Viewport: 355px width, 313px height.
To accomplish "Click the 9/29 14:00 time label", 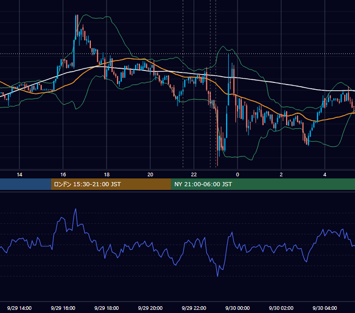I will tap(19, 308).
